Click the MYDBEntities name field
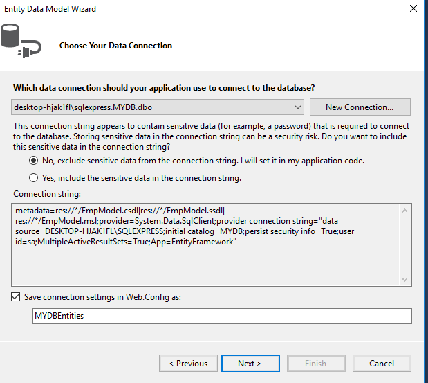The image size is (428, 383). pyautogui.click(x=222, y=316)
